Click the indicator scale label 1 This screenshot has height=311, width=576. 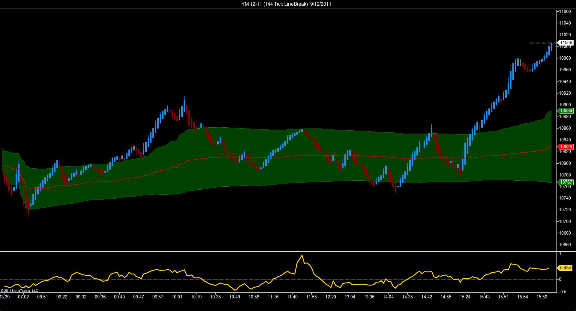(560, 254)
